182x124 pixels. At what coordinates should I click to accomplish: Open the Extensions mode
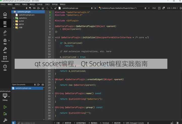5,59
